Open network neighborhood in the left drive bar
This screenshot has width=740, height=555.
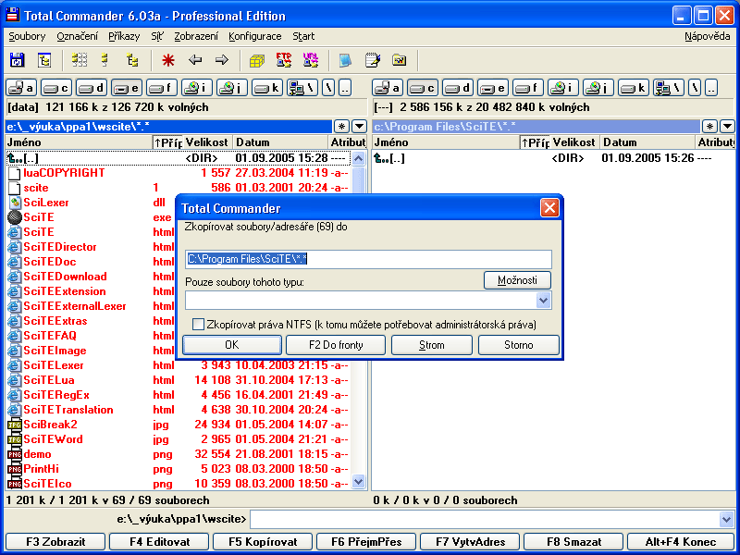(x=302, y=88)
